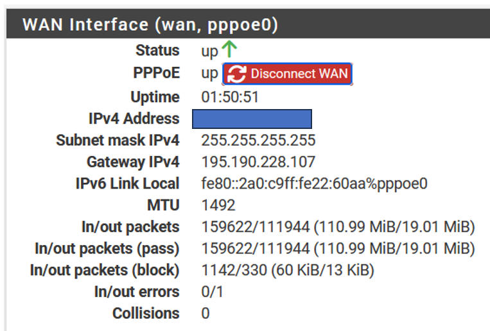Click the In/out errors value 0/1

(x=211, y=292)
